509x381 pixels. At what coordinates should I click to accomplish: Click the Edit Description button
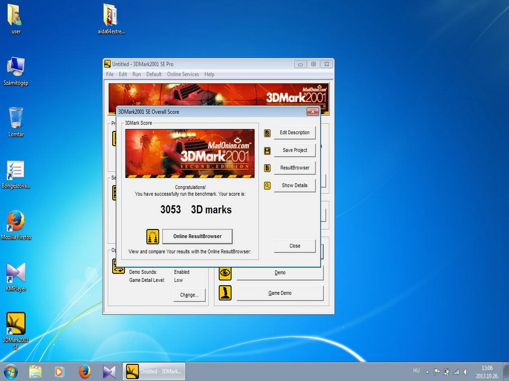coord(295,133)
